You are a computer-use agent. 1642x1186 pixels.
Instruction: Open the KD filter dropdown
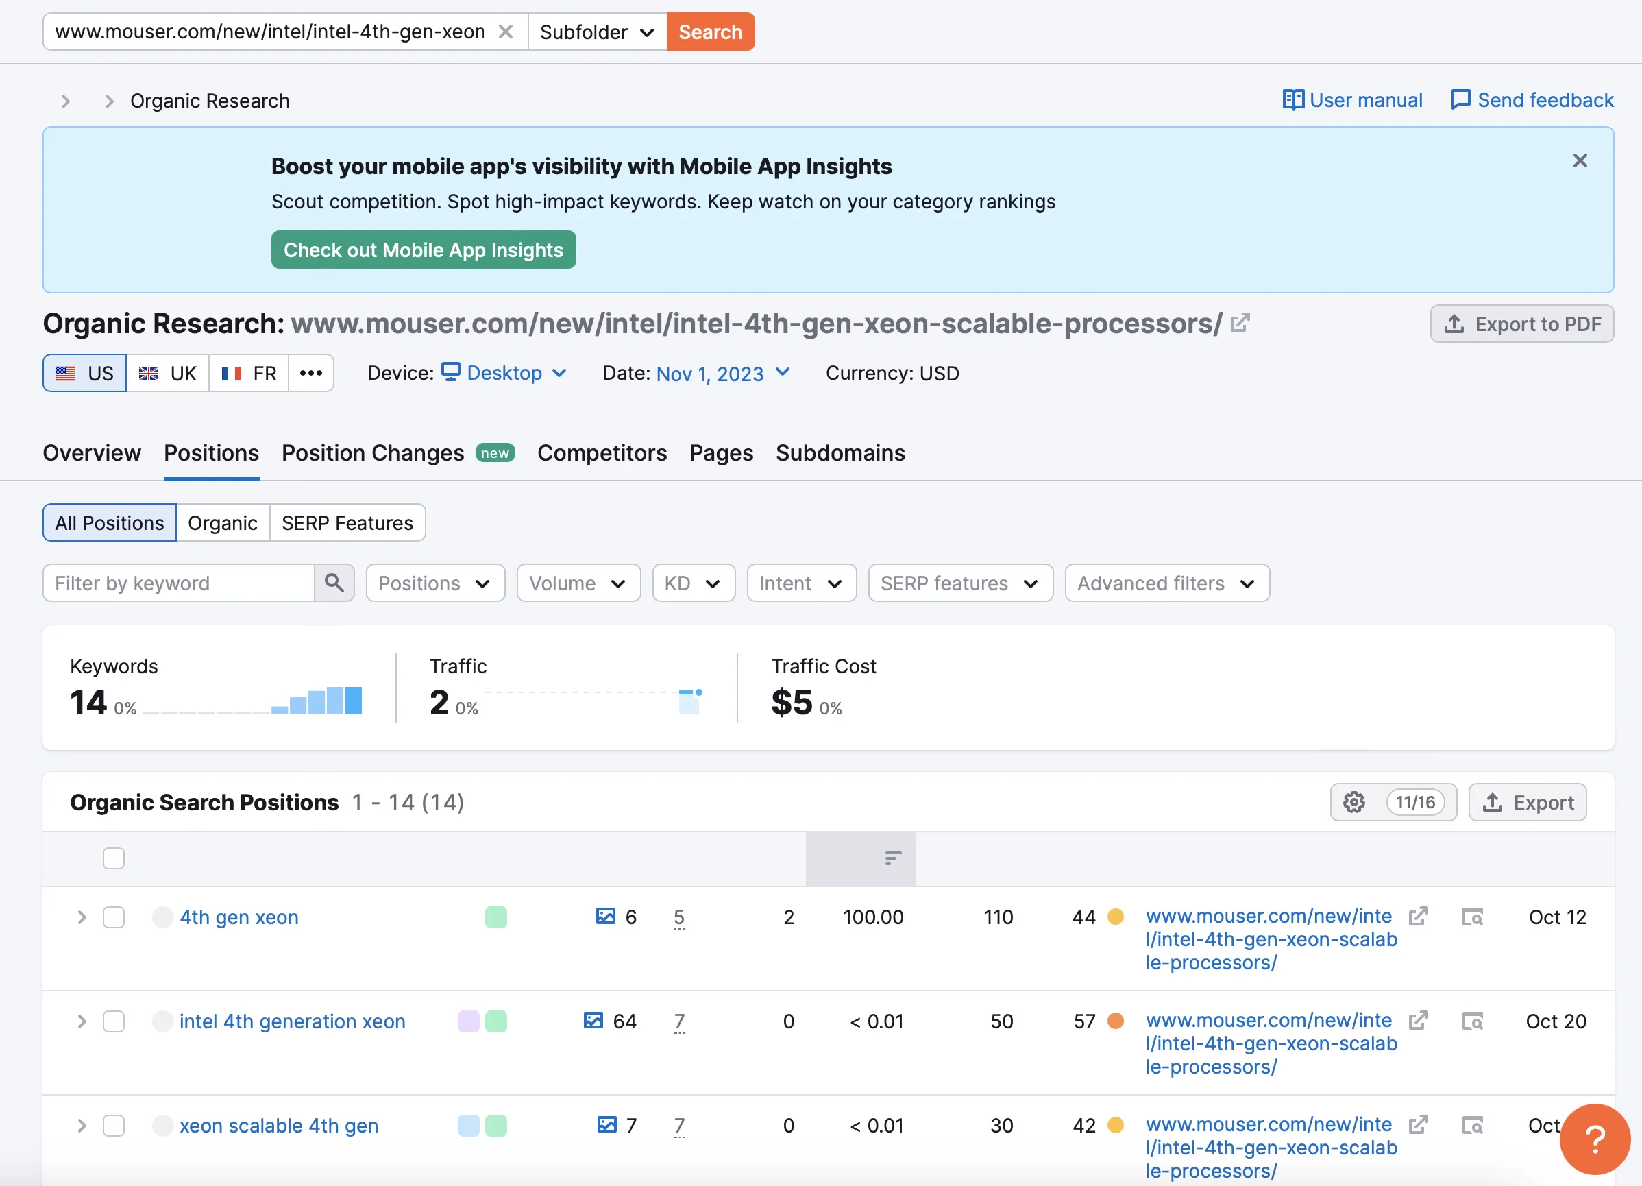(694, 583)
